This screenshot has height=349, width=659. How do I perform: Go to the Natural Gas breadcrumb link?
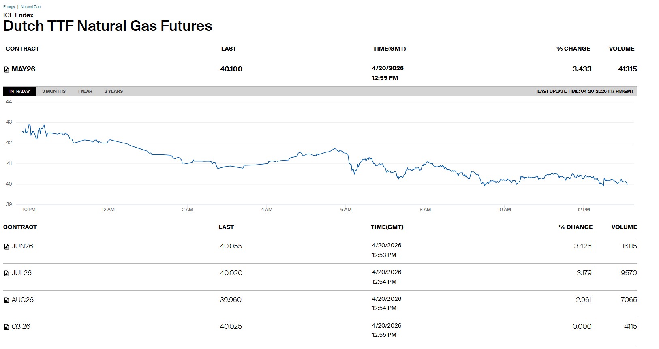(x=30, y=7)
